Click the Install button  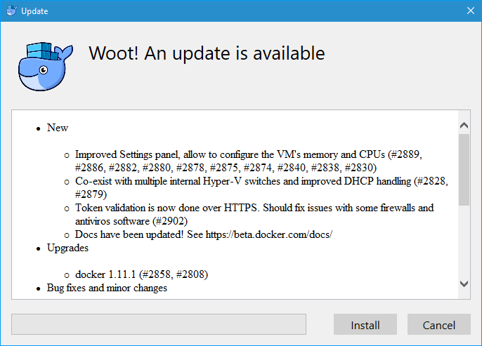365,325
